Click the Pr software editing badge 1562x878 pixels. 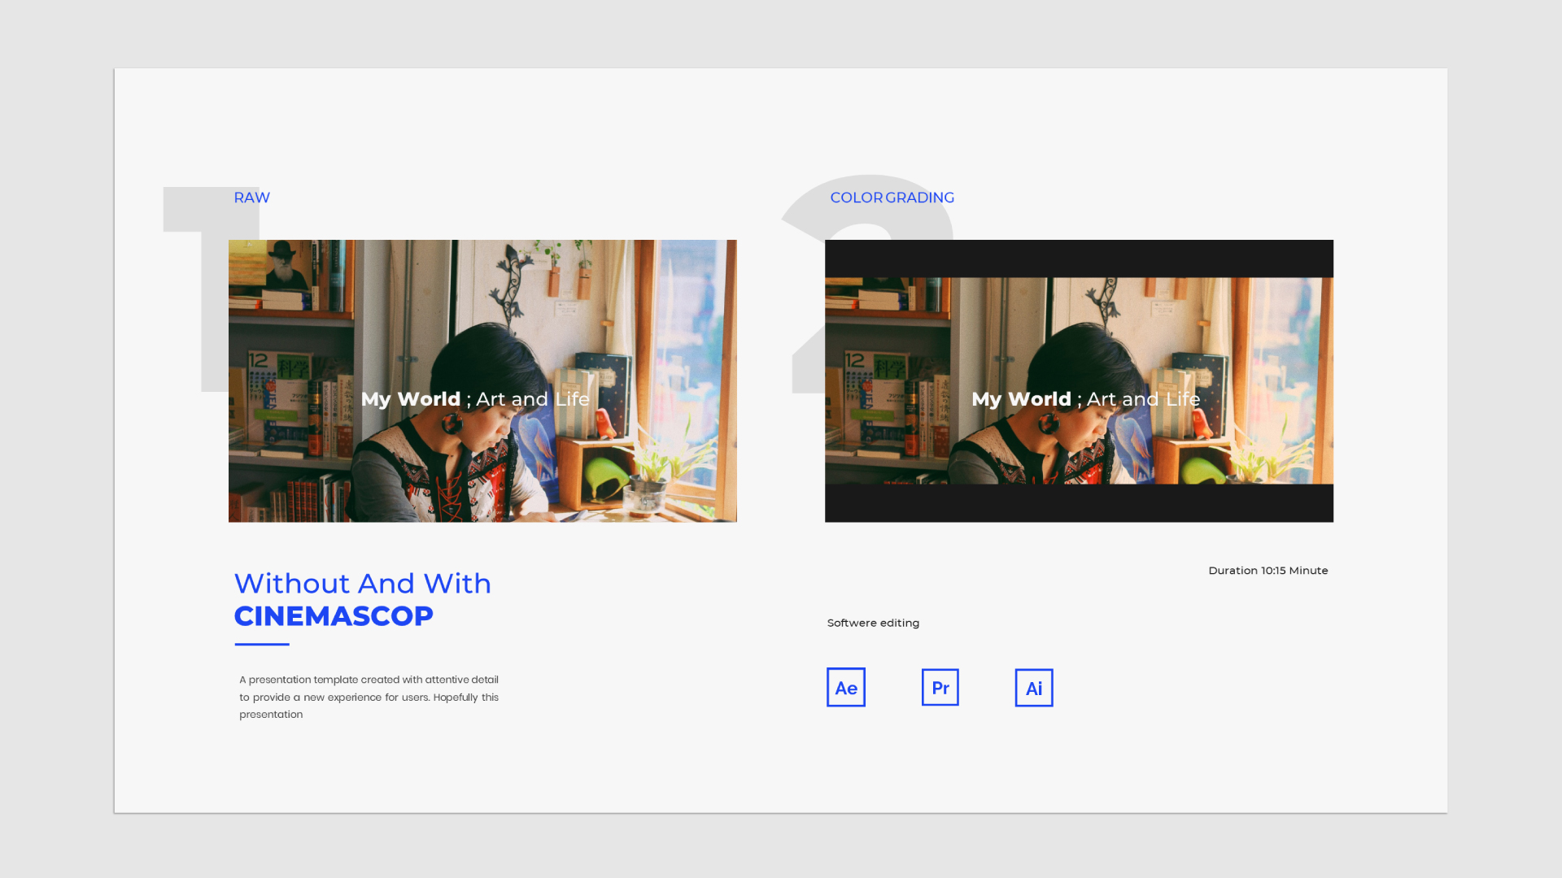tap(940, 687)
